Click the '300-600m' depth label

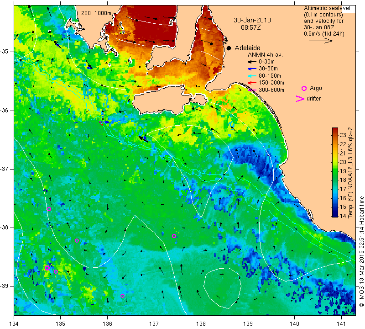271,90
